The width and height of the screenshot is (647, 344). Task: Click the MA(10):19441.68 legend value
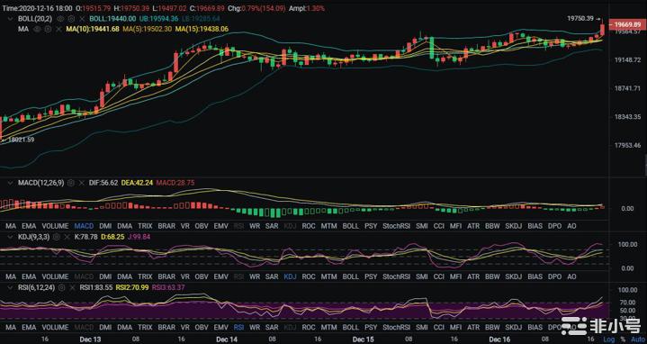point(93,29)
